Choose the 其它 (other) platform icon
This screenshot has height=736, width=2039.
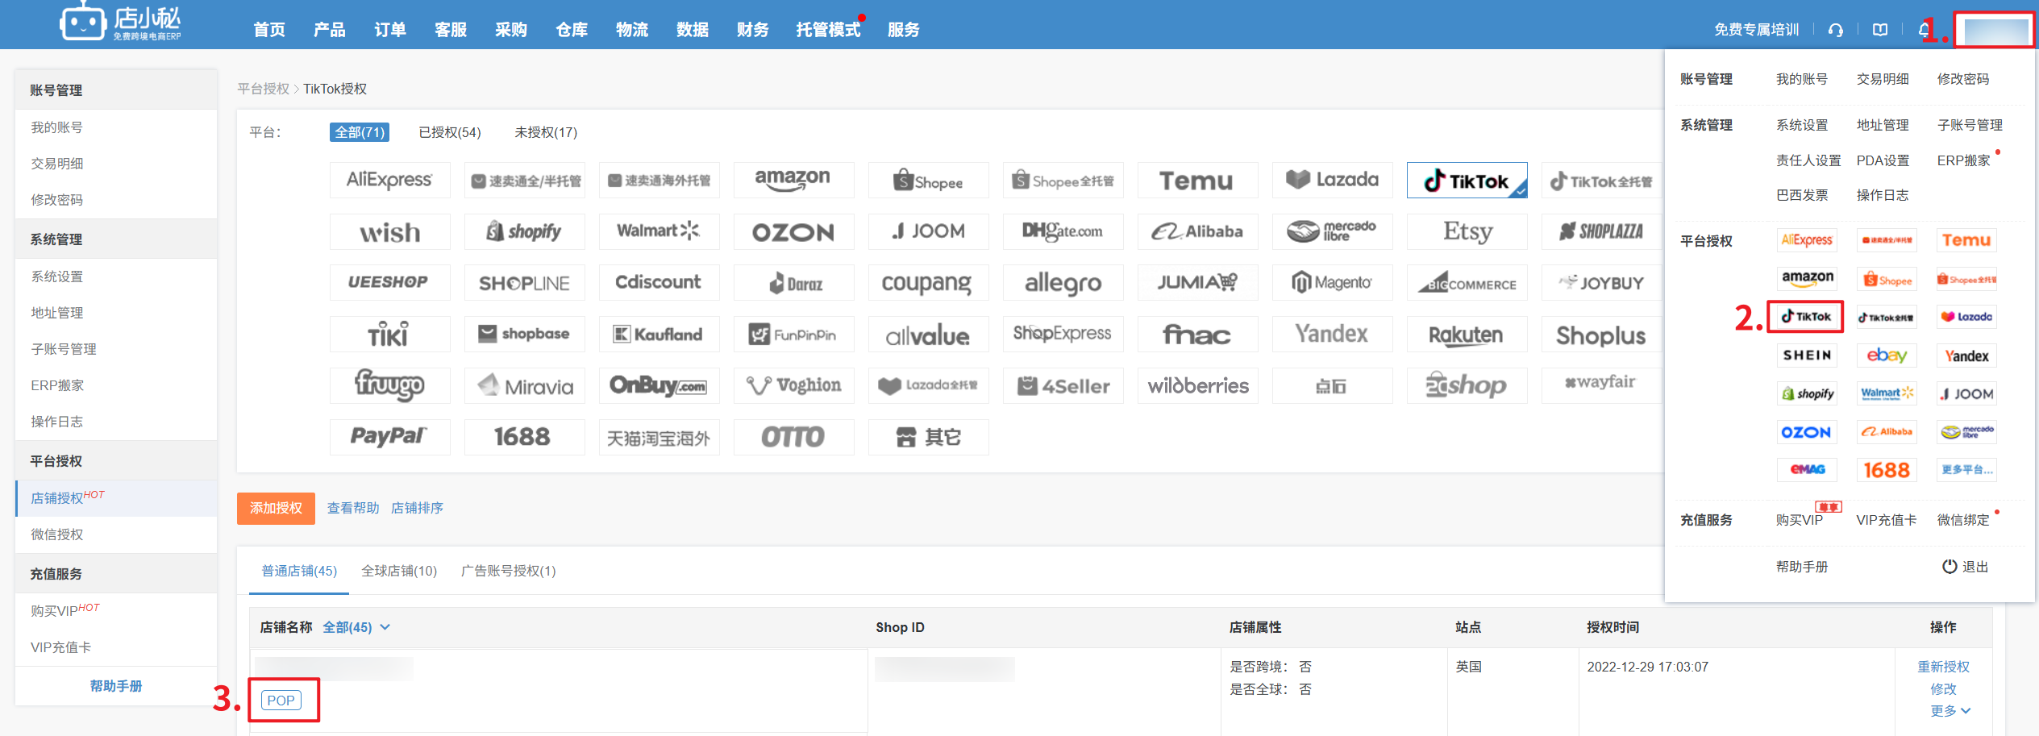coord(928,437)
